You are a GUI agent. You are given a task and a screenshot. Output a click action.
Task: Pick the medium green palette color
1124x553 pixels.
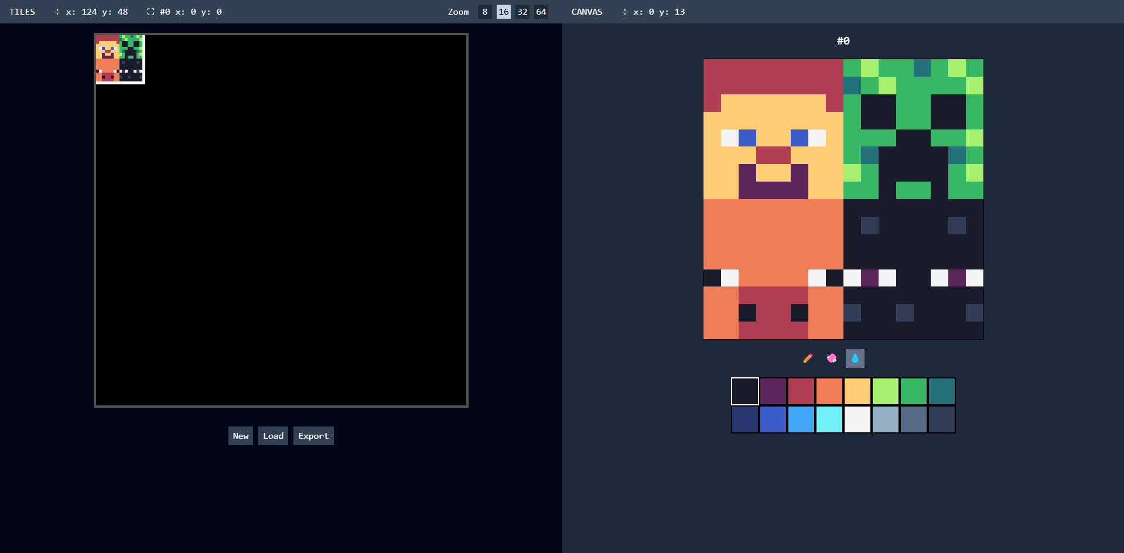click(914, 391)
